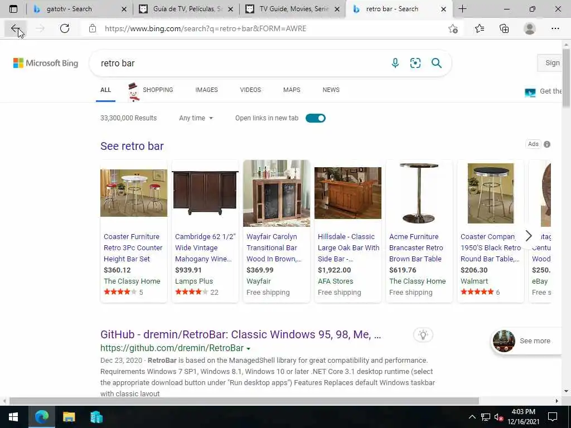Open a new tab with plus button
Screen dimensions: 571x428
coord(462,9)
